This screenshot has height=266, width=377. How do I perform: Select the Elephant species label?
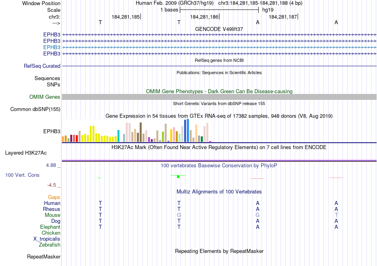coord(50,227)
